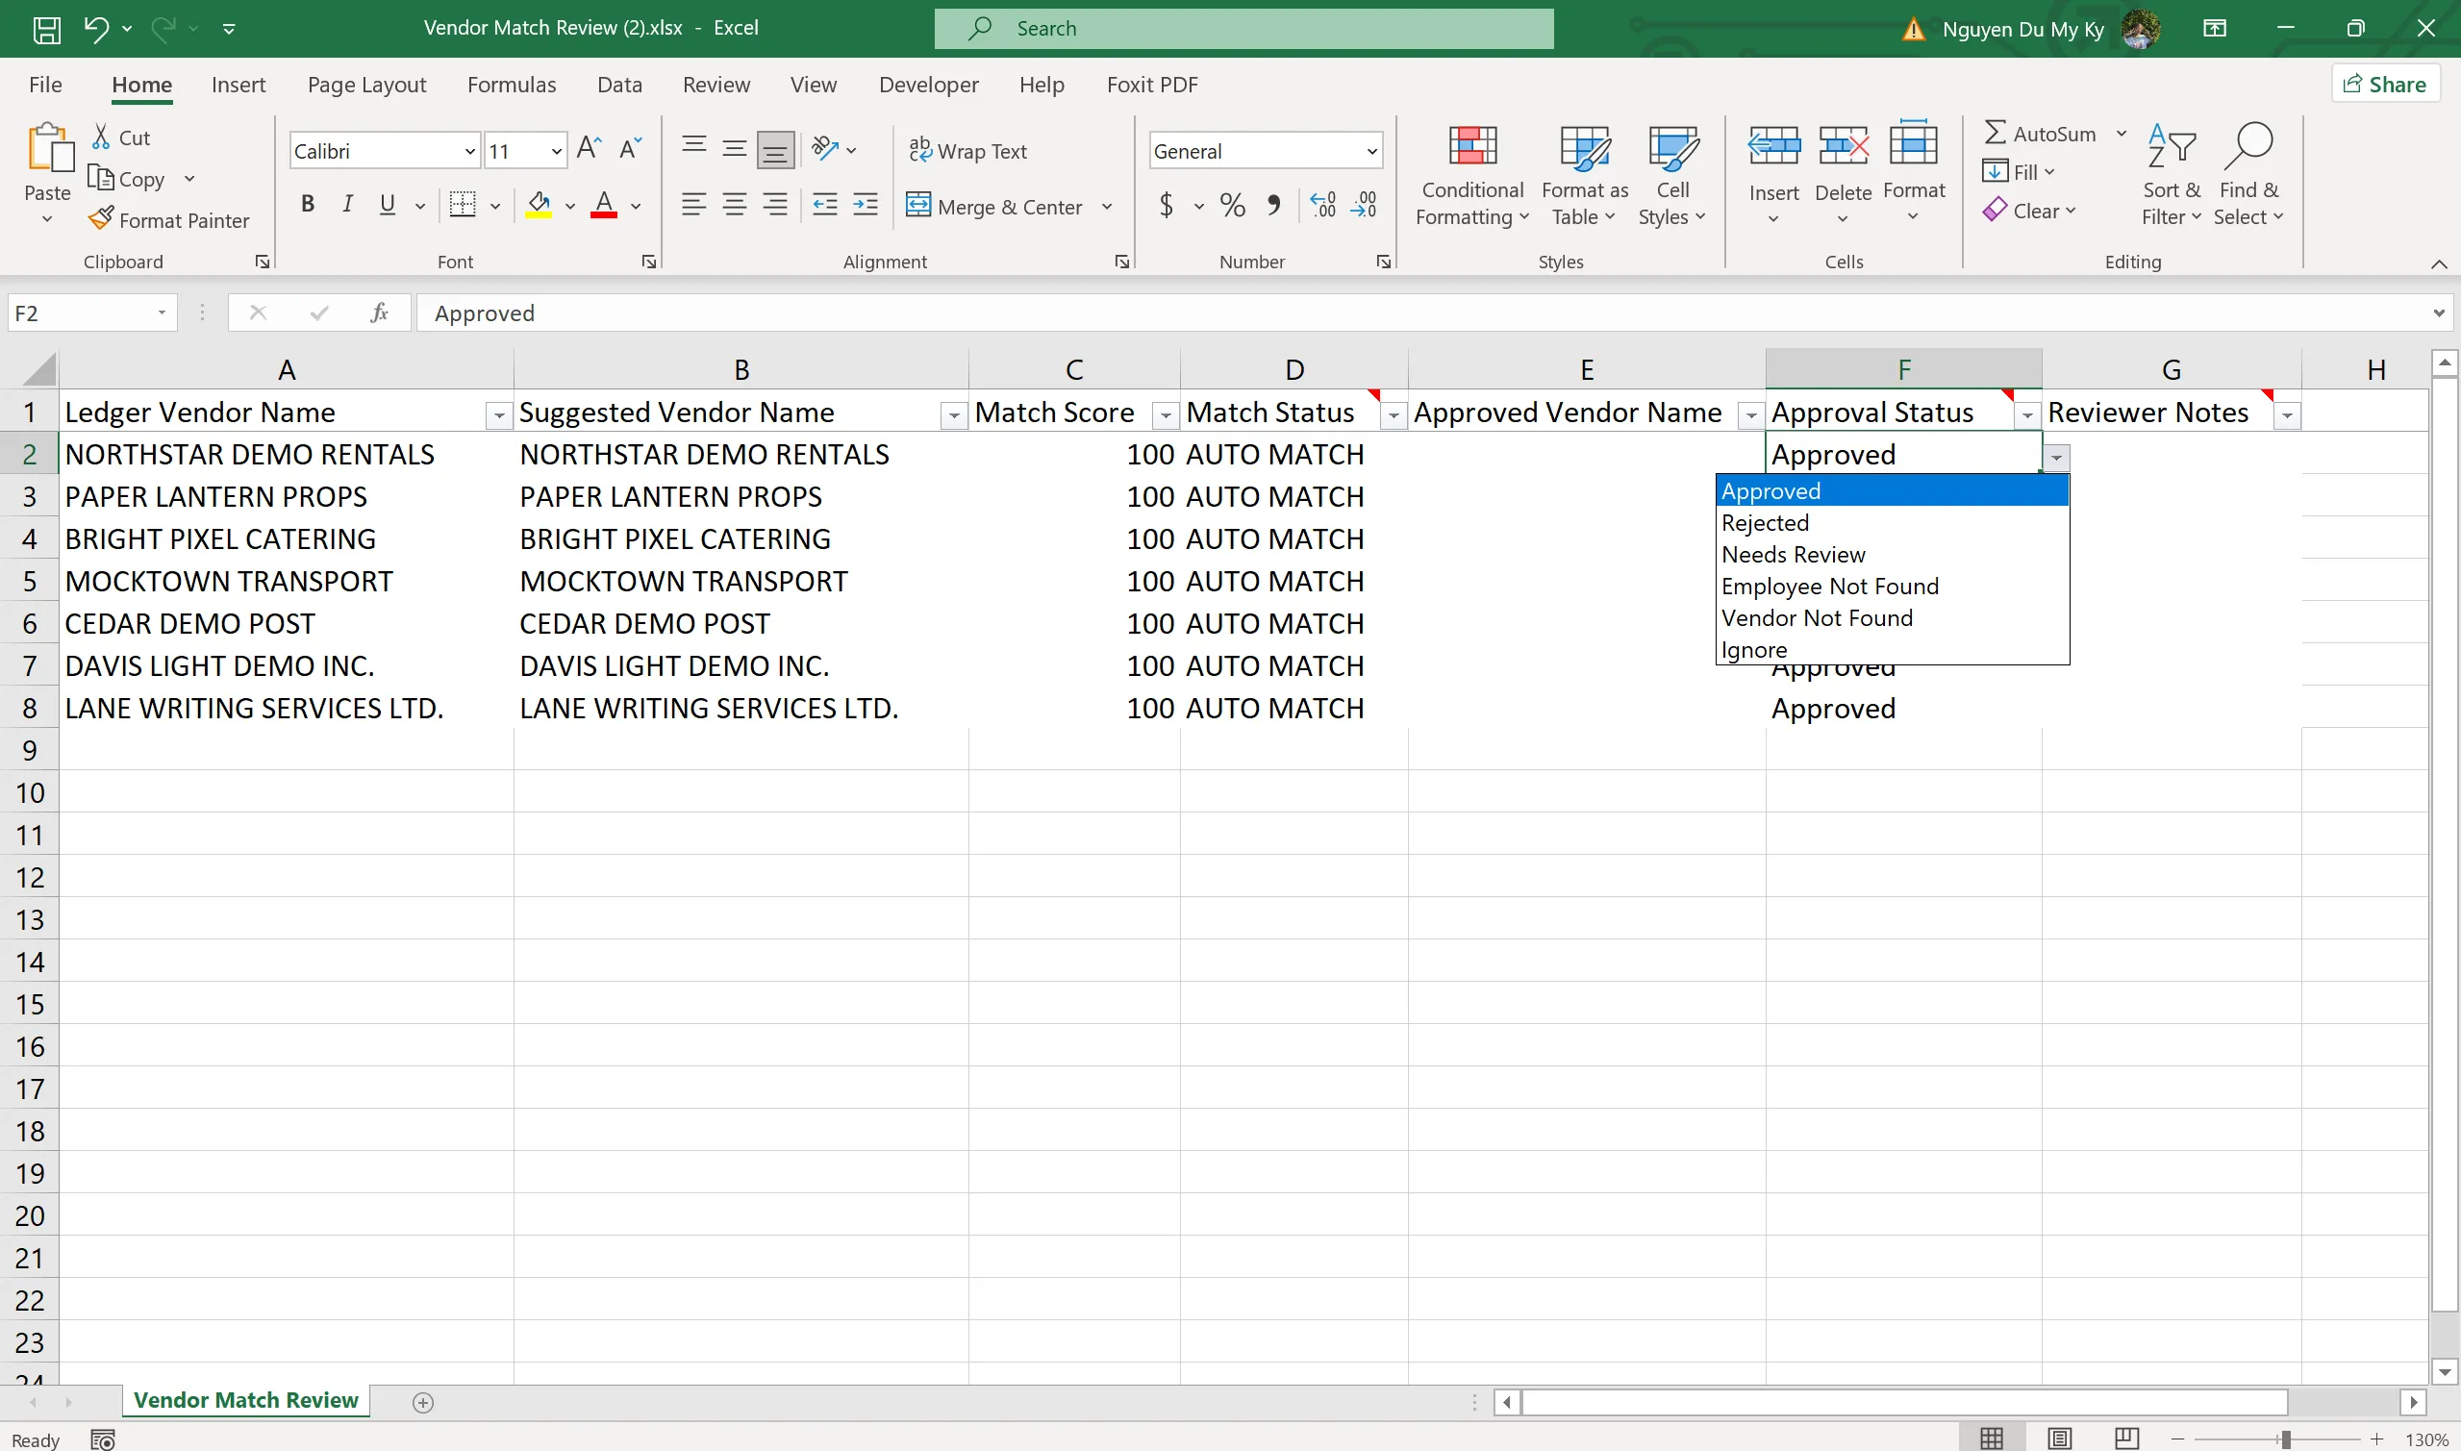The height and width of the screenshot is (1451, 2461).
Task: Increase decimal places
Action: (1323, 205)
